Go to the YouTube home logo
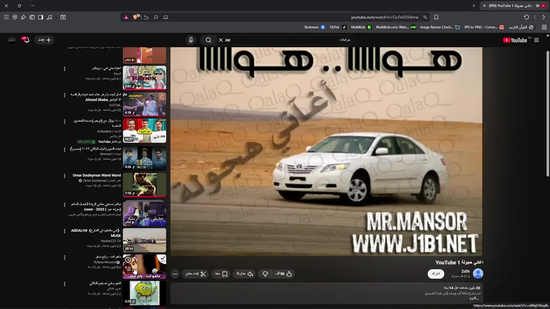Viewport: 550px width, 309px height. tap(515, 40)
